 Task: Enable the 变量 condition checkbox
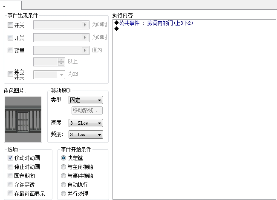point(10,51)
